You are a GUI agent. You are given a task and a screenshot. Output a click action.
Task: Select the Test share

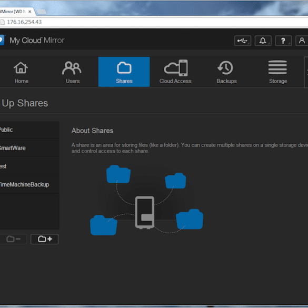pos(29,166)
